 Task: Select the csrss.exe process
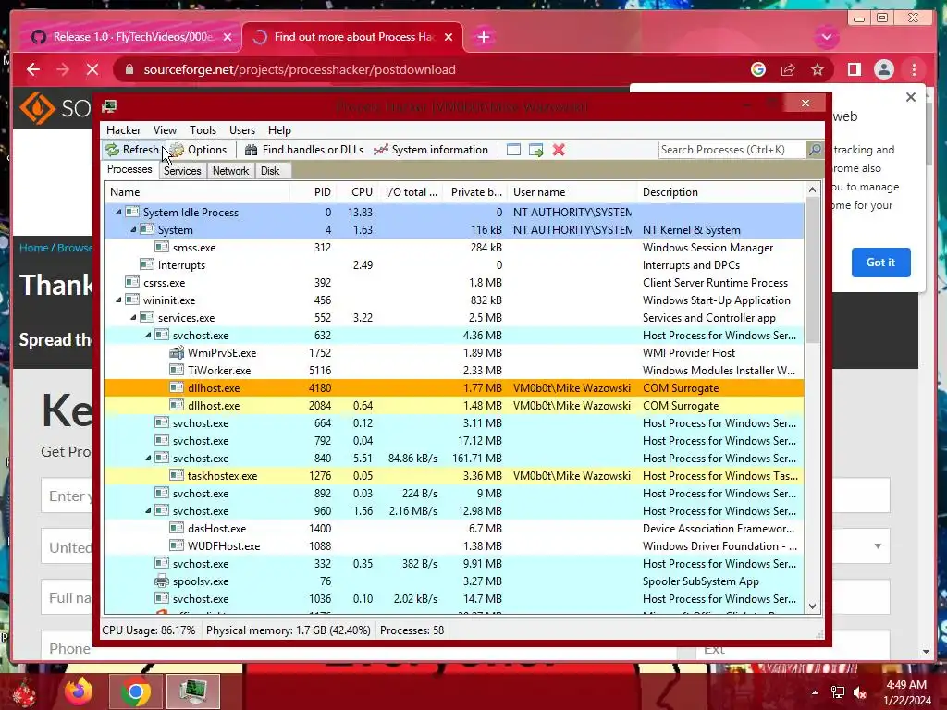(x=453, y=283)
